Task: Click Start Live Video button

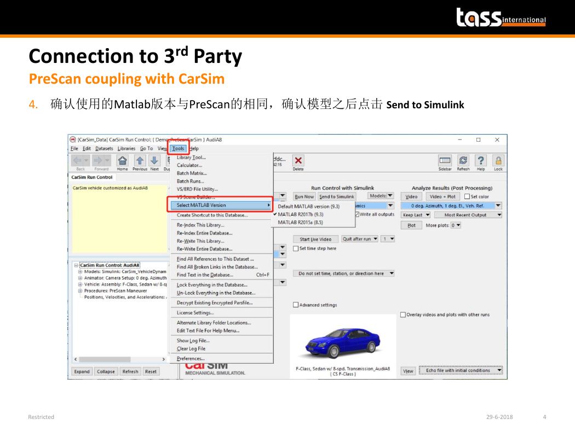Action: [315, 239]
